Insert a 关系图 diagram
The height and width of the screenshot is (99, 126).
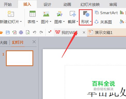coord(103,22)
